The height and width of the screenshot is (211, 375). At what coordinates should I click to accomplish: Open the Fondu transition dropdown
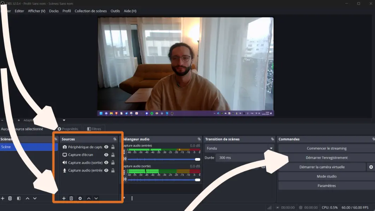[239, 148]
